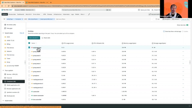Viewport: 192px width, 108px height.
Task: Click the filter funnel icon
Action: [x=4, y=19]
